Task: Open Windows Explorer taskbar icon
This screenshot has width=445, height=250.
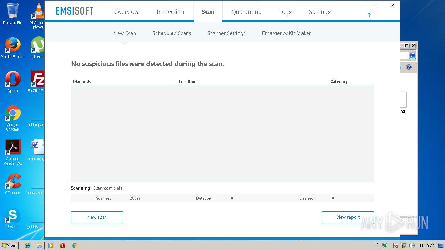Action: click(39, 245)
